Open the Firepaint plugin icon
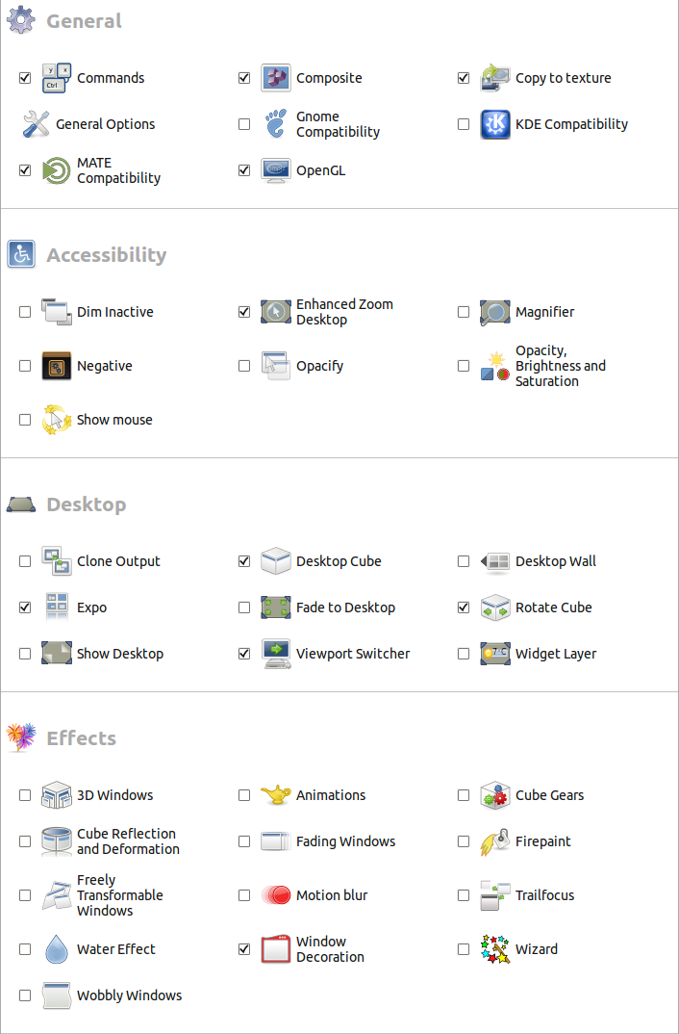679x1034 pixels. pyautogui.click(x=494, y=841)
